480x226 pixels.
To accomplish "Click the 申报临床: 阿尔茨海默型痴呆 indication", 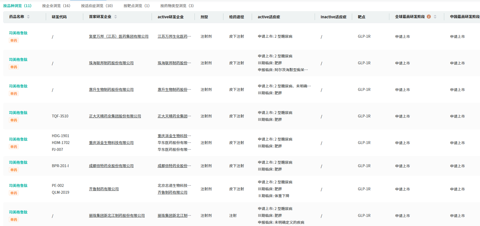I will tap(283, 70).
